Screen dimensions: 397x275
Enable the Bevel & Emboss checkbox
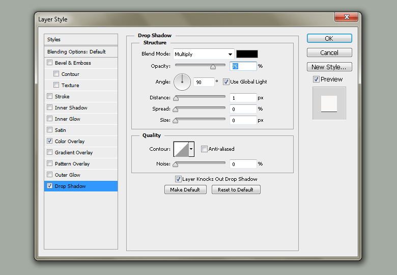tap(49, 63)
